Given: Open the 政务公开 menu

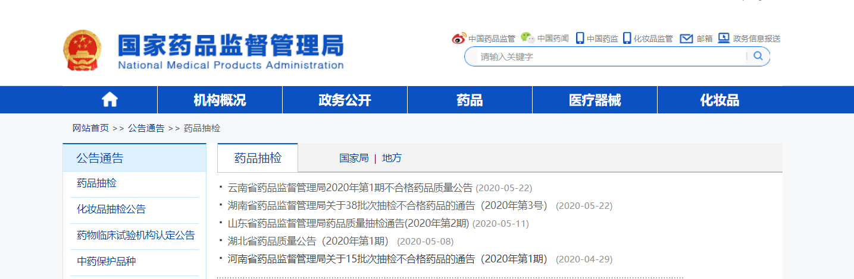Looking at the screenshot, I should pos(345,100).
